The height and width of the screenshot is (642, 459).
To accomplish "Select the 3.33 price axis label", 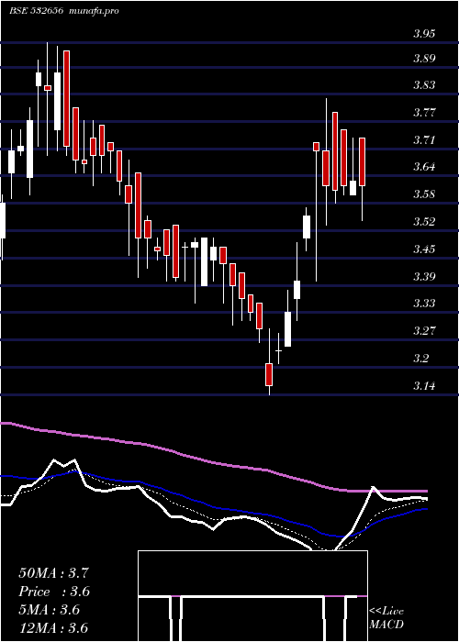I will click(424, 304).
